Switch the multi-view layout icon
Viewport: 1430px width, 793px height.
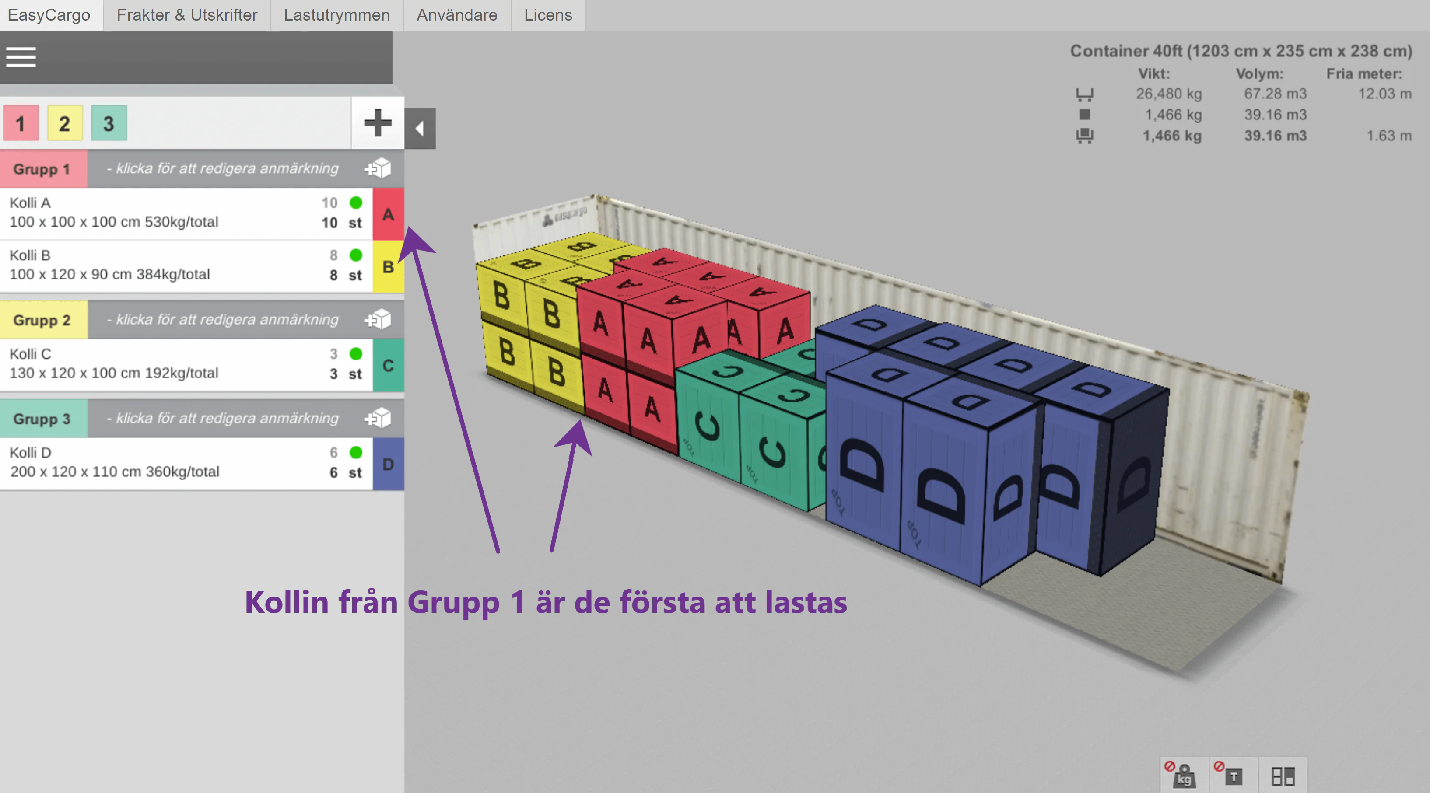[1283, 776]
